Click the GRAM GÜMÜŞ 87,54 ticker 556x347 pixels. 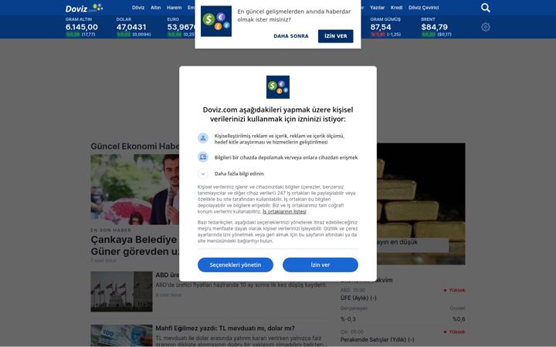click(385, 27)
